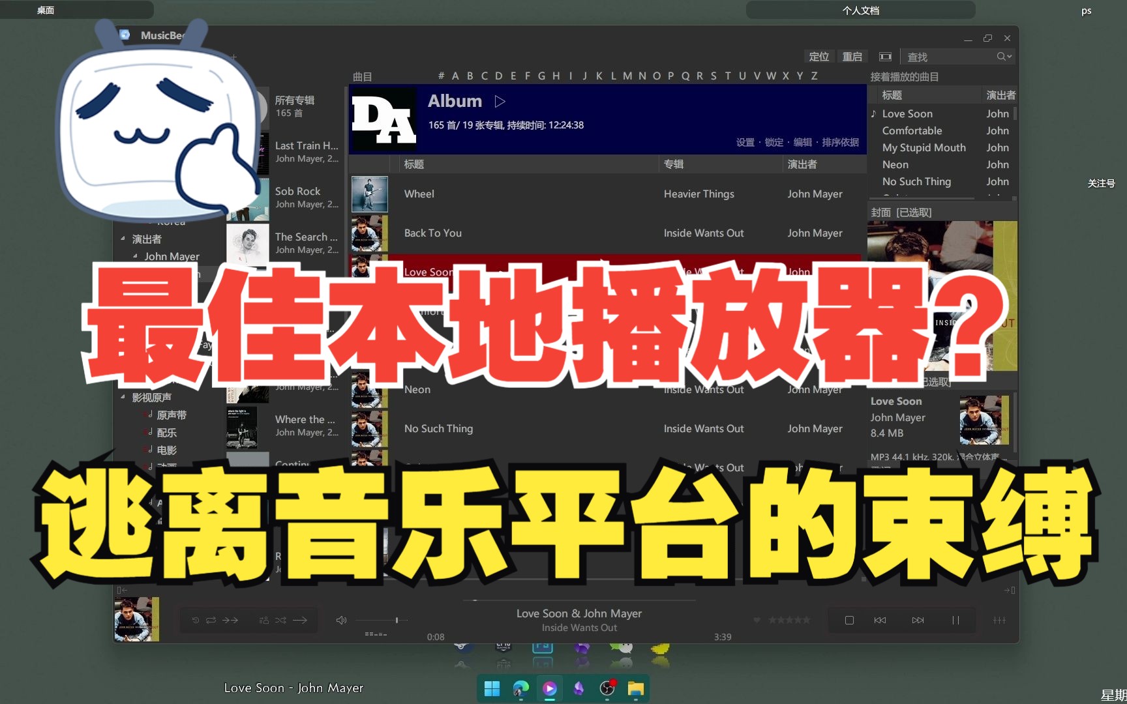Viewport: 1127px width, 704px height.
Task: Open 排序依据 in the album header
Action: [x=841, y=141]
